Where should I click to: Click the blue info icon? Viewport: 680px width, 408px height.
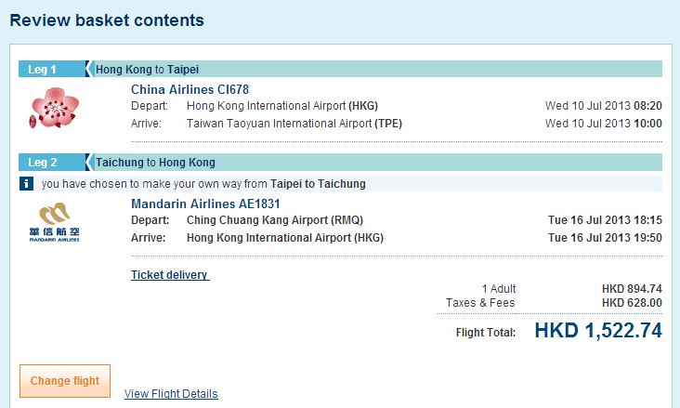(x=28, y=183)
